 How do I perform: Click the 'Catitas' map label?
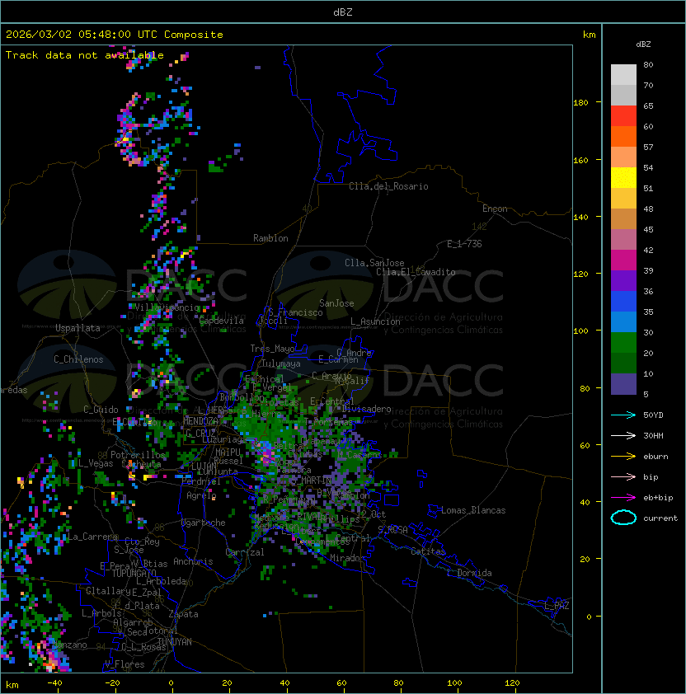click(428, 551)
